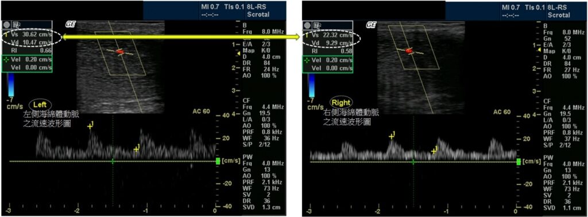Click the 8L-RS Scrotal probe label, right header
The image size is (588, 217).
[x=559, y=11]
